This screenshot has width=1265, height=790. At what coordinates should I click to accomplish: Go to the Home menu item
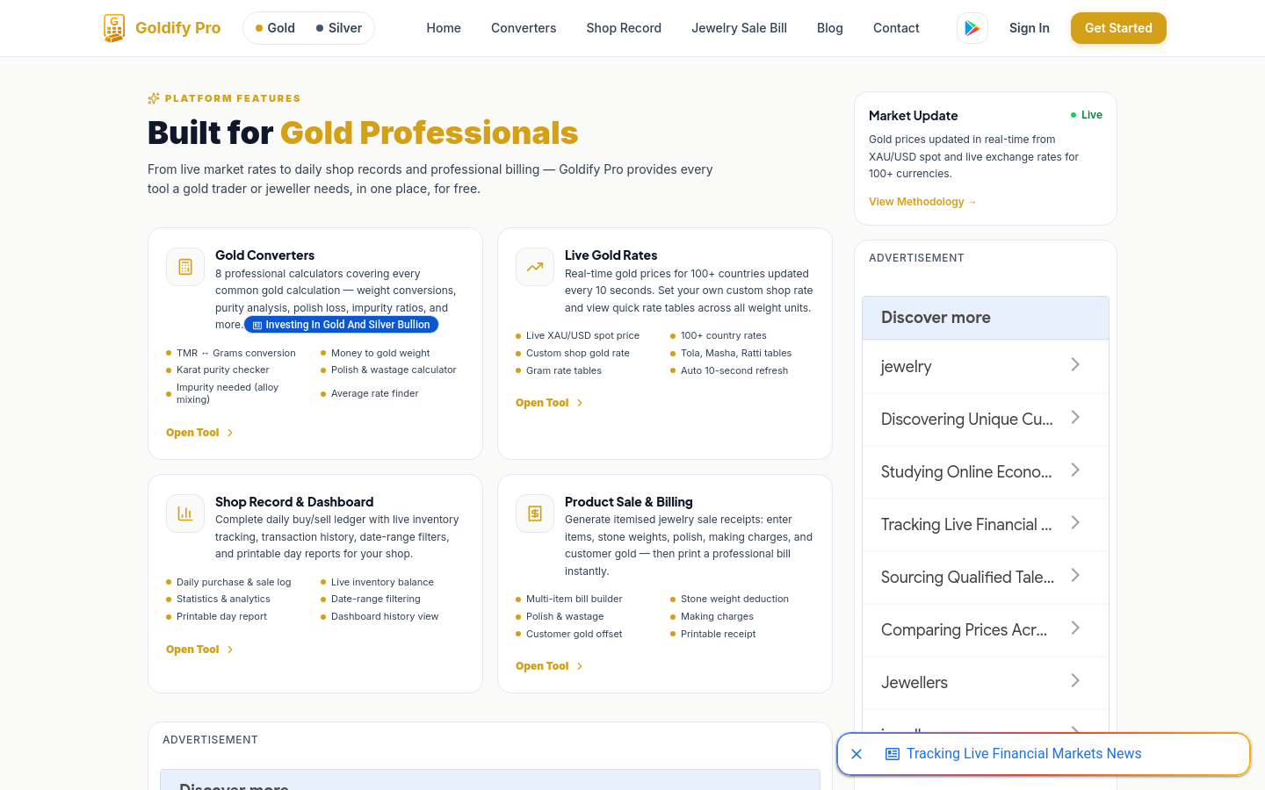[x=444, y=28]
